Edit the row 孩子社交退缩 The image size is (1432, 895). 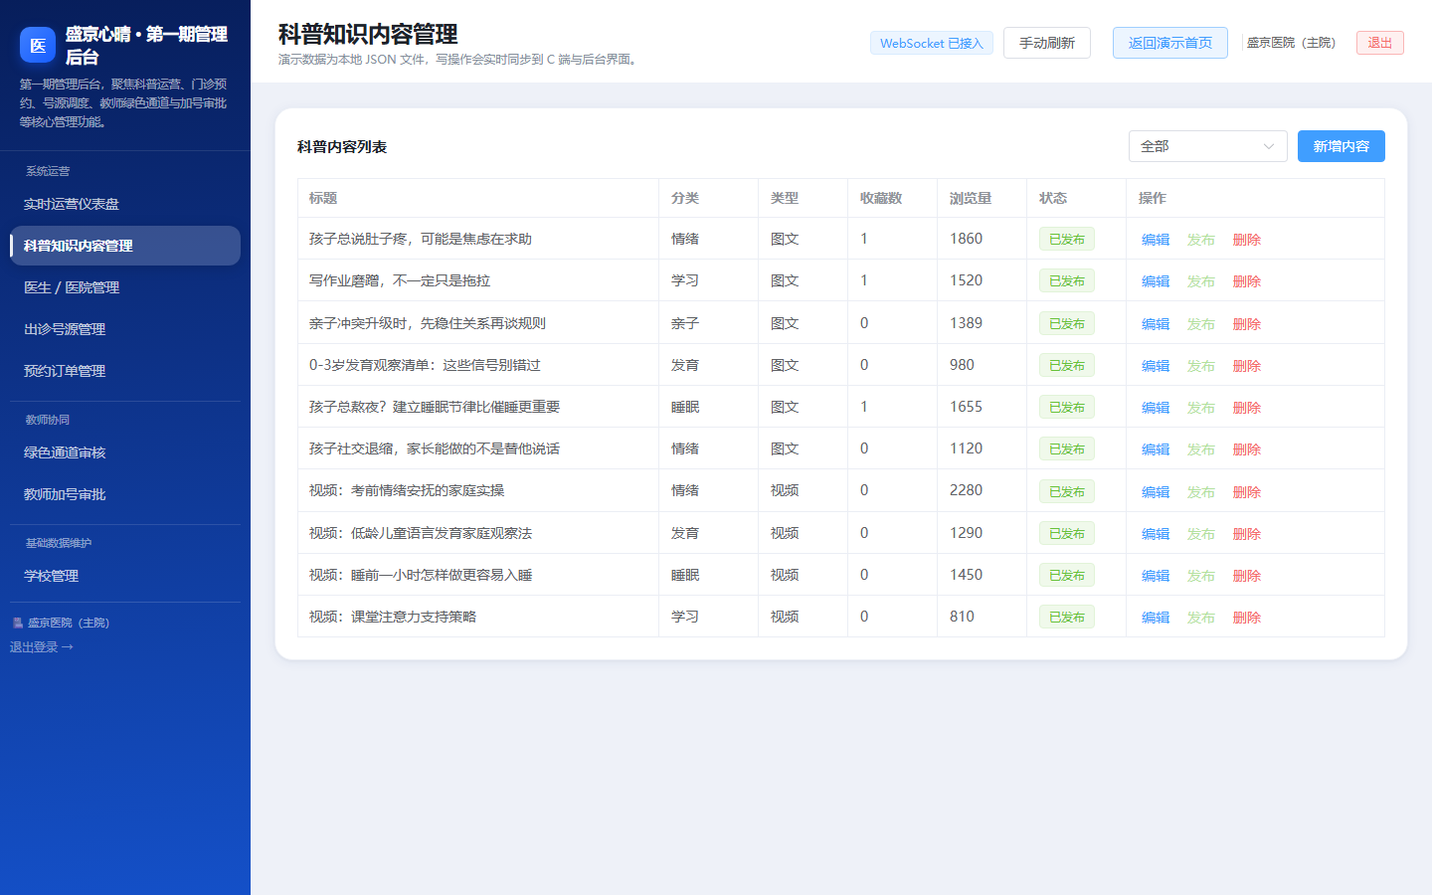[1155, 449]
